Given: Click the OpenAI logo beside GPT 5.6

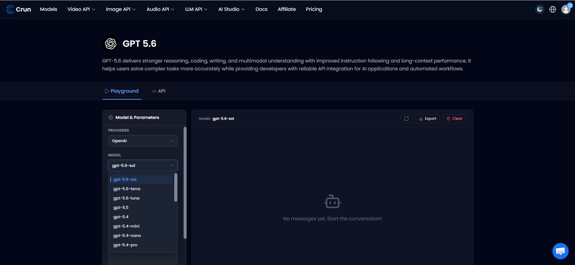Looking at the screenshot, I should point(111,44).
